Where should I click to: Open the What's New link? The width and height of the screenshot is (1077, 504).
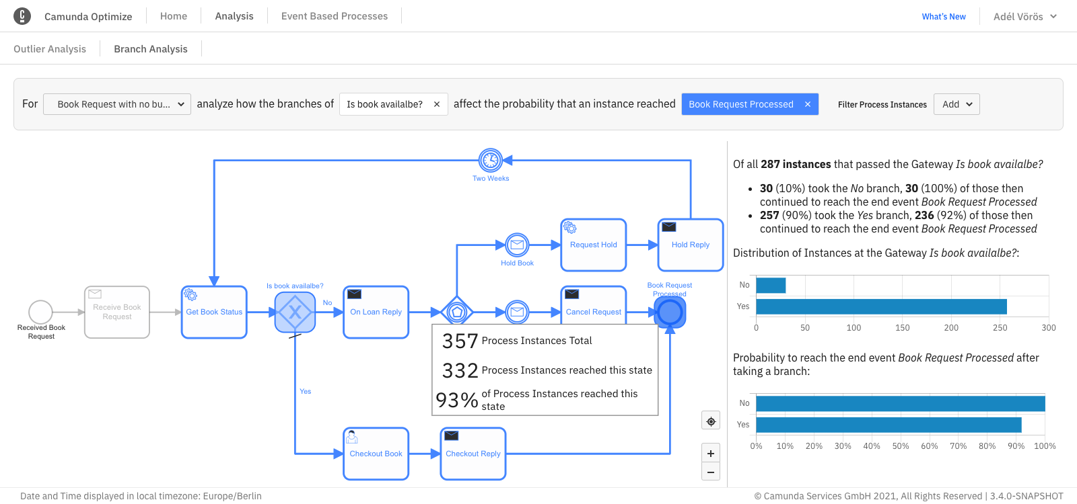[x=944, y=17]
